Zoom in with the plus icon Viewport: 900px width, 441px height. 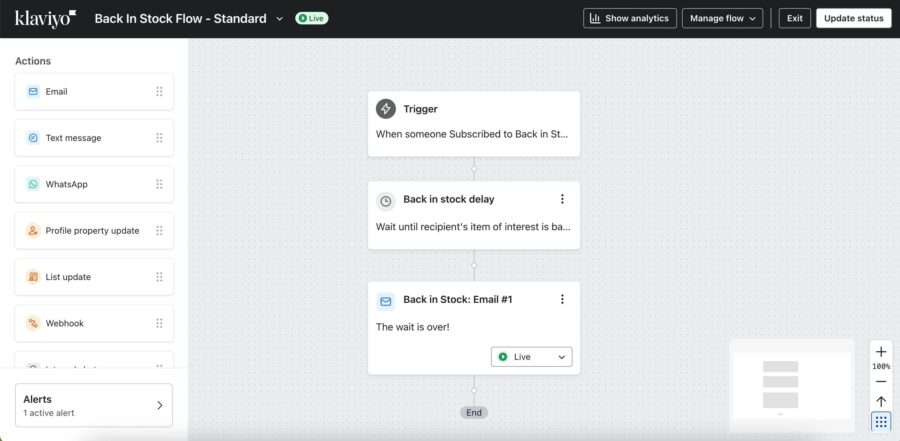click(881, 351)
